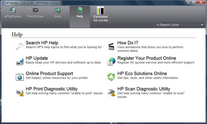Screen dimensions: 207x124
Task: Maximize the HP Printer Assistant window
Action: 194,2
